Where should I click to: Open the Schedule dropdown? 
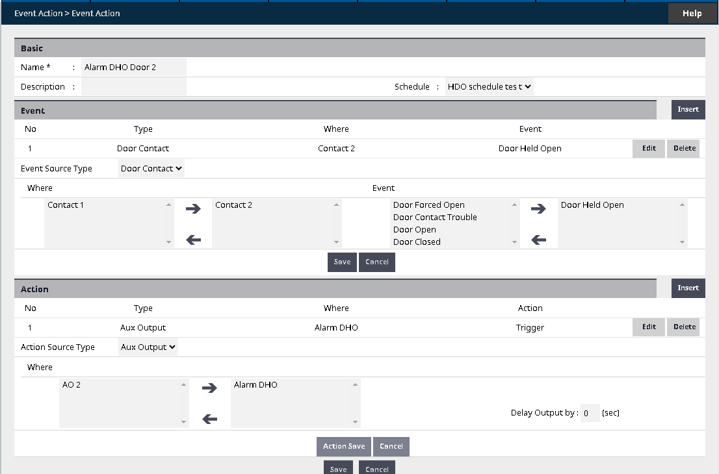click(x=490, y=86)
